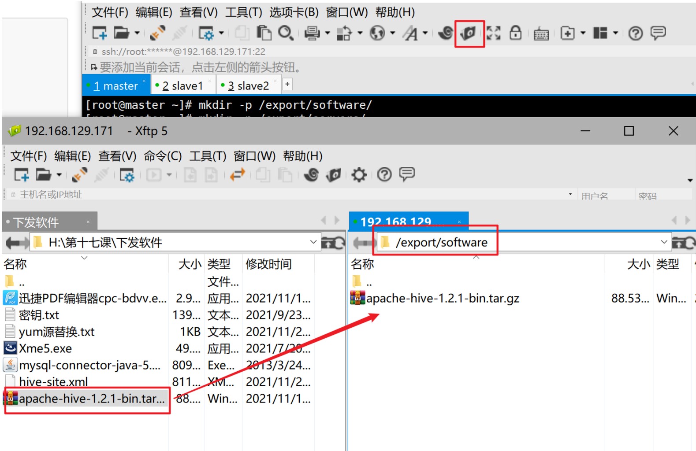The height and width of the screenshot is (451, 696).
Task: Click the new session icon in Xftp toolbar
Action: [21, 175]
